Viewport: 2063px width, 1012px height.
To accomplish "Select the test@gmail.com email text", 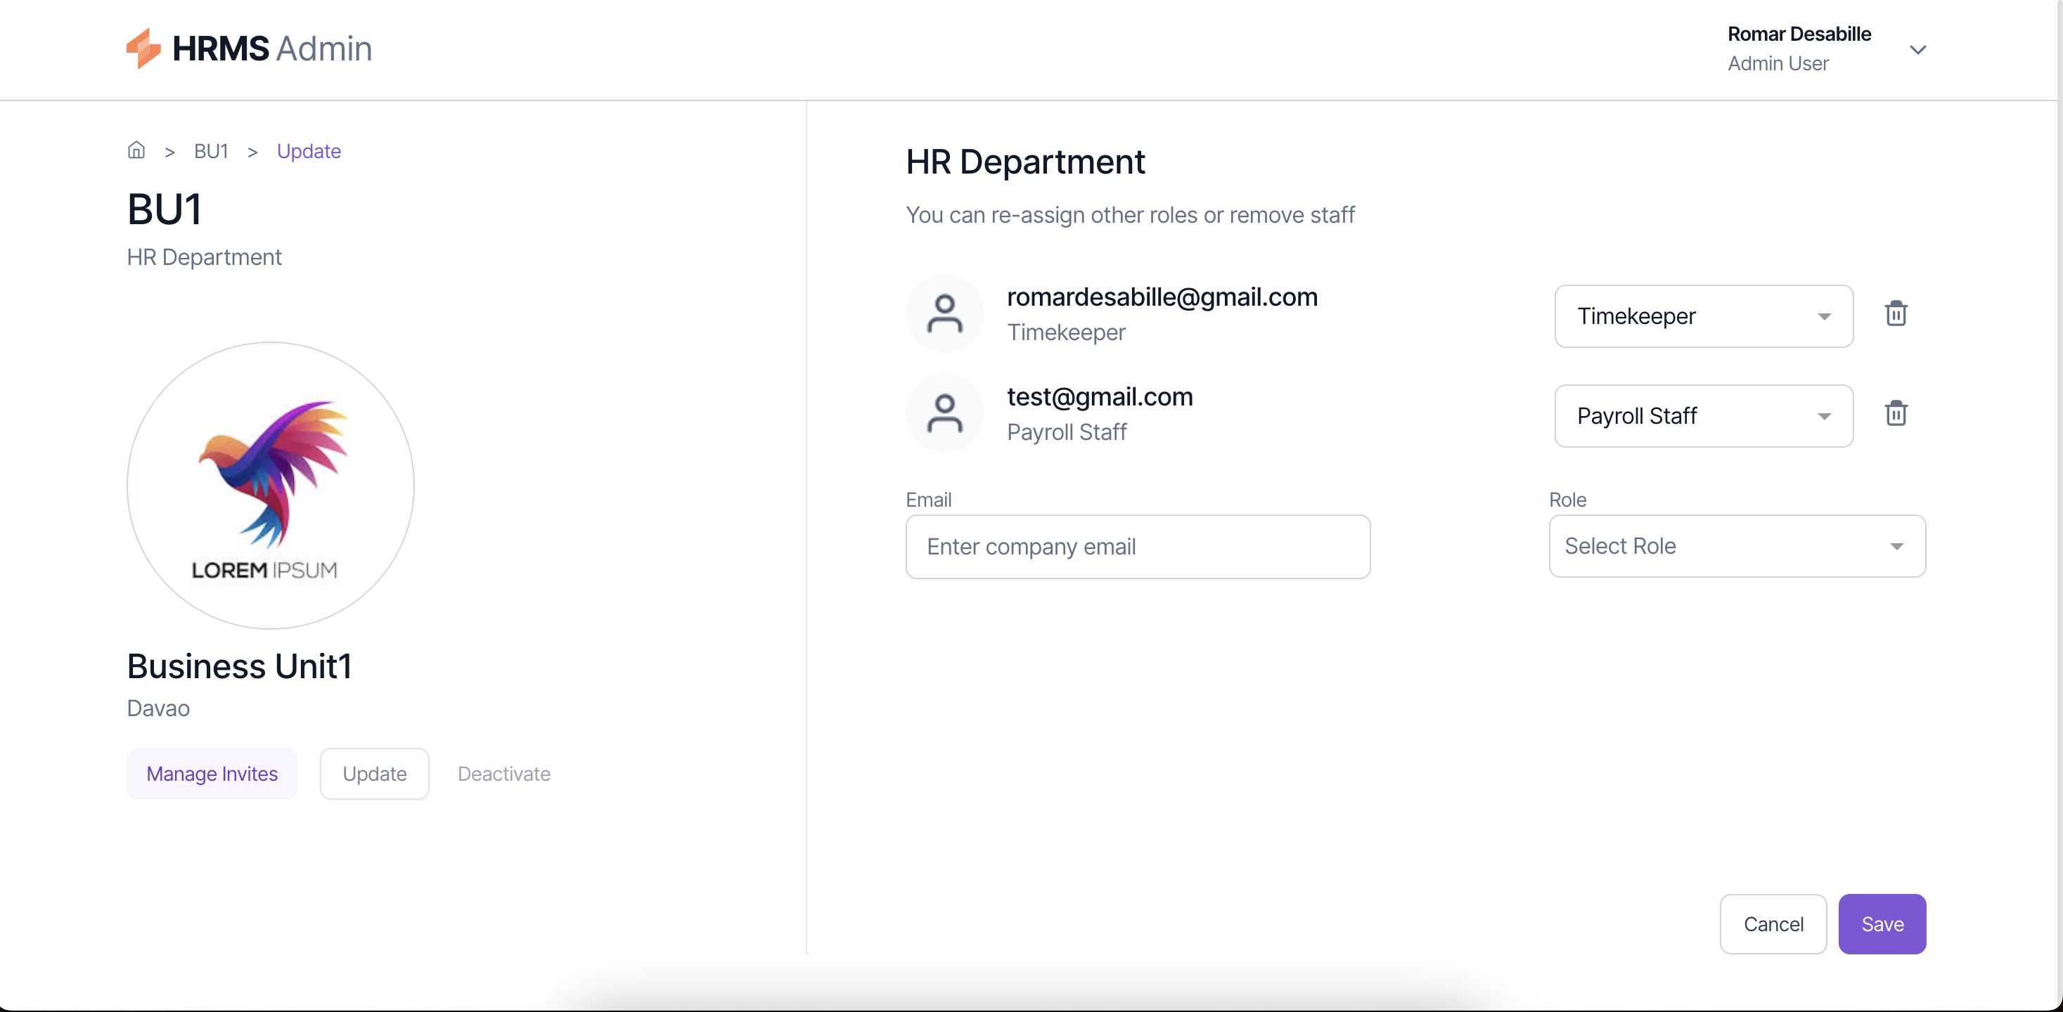I will [x=1100, y=396].
